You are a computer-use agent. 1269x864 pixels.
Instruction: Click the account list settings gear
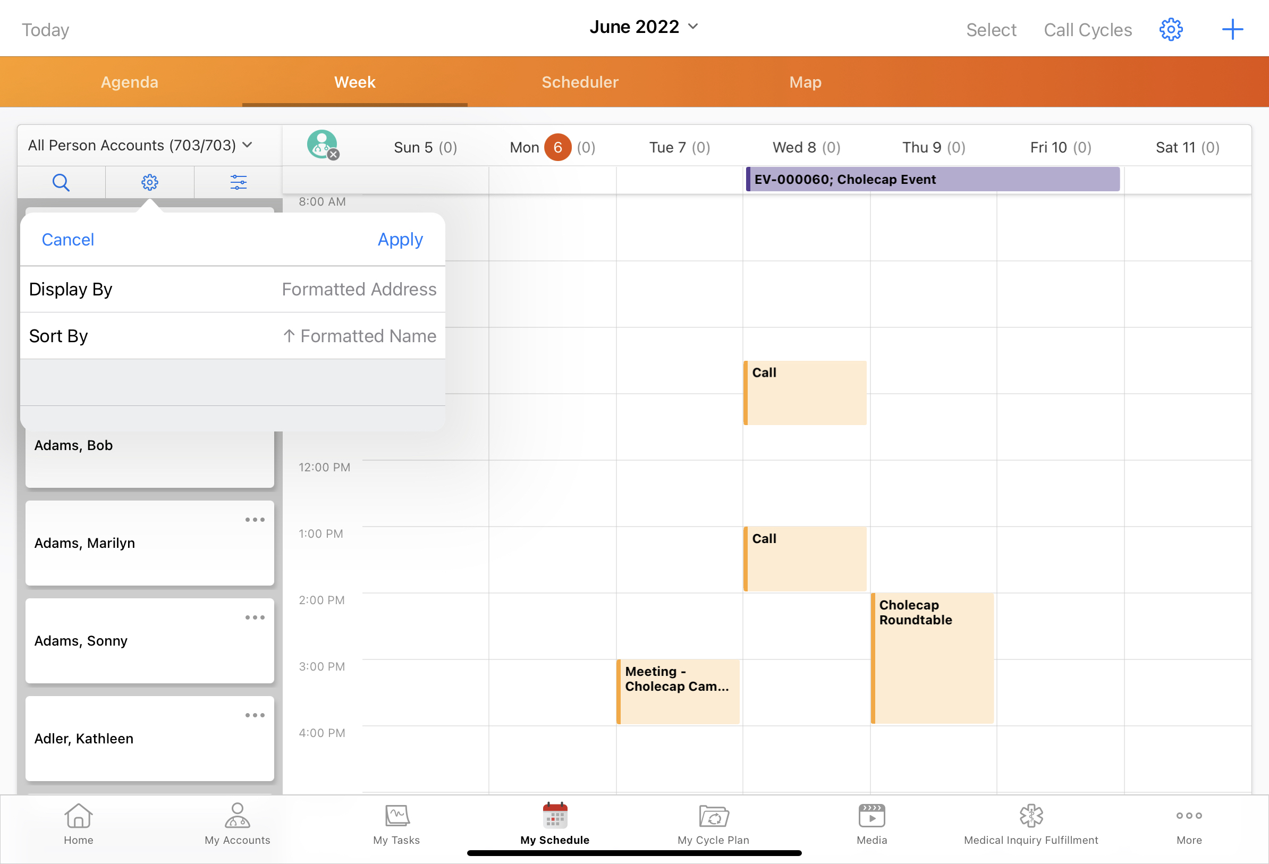[149, 182]
